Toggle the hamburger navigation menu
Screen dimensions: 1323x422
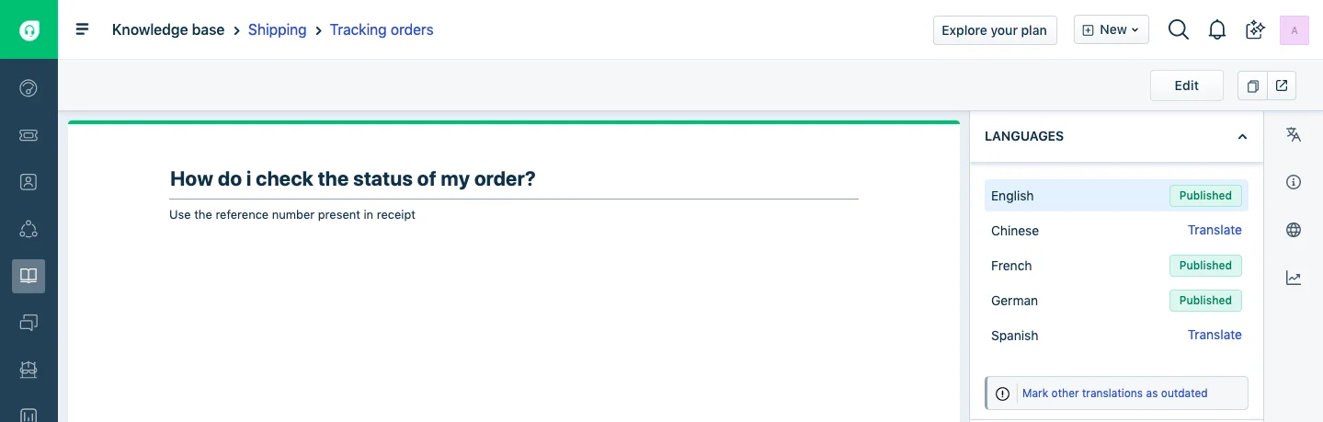point(83,29)
